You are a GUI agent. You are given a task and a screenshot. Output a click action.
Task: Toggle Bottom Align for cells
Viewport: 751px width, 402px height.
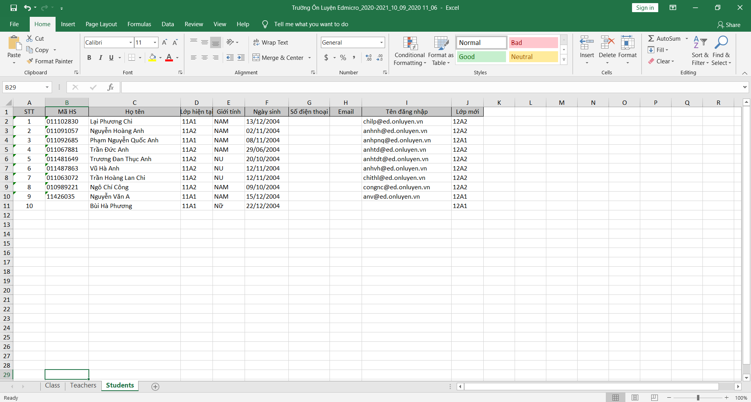pos(216,42)
